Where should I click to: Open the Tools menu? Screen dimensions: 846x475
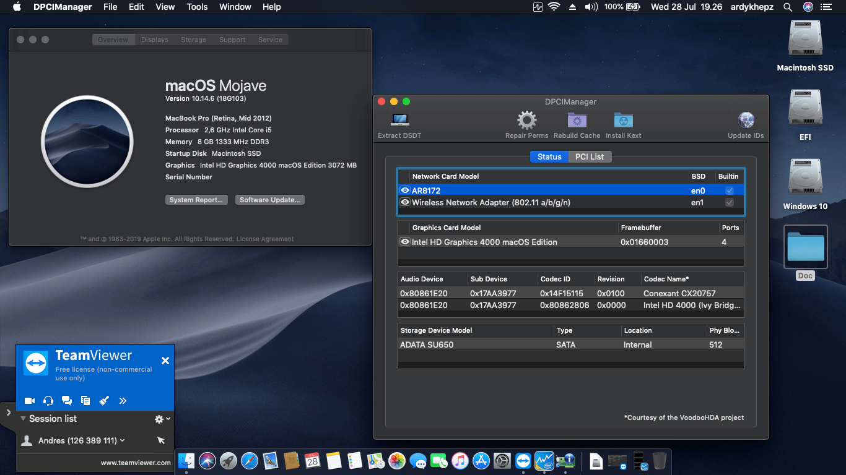197,7
